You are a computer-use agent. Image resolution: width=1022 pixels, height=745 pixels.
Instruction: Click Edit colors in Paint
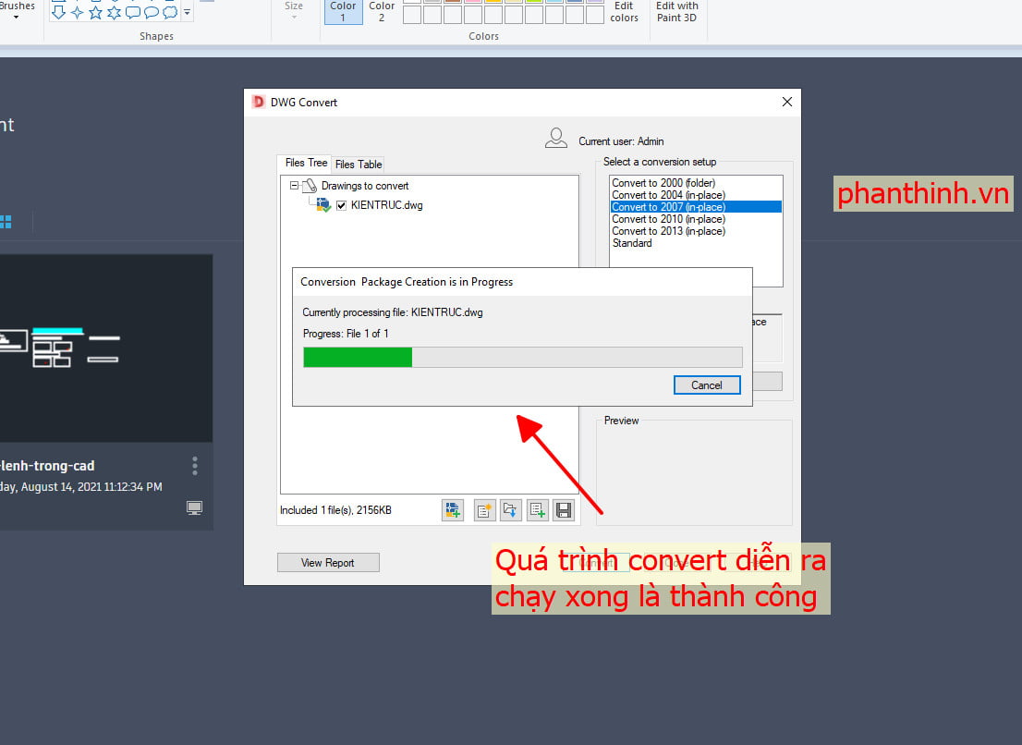tap(624, 12)
